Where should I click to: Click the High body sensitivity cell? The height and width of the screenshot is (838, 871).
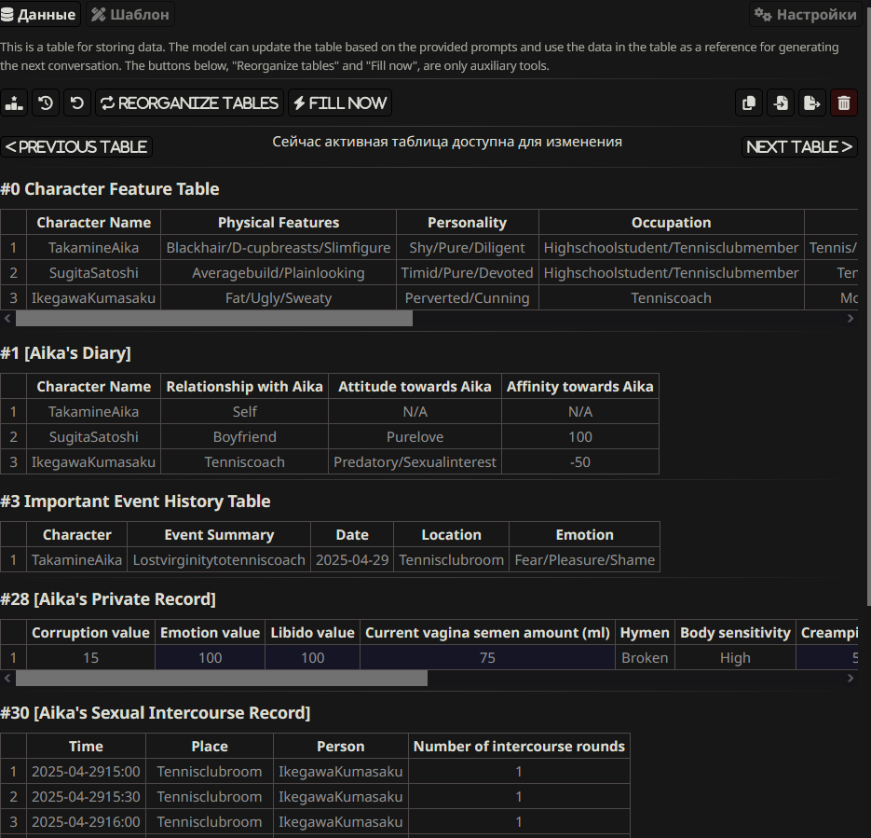(x=735, y=657)
